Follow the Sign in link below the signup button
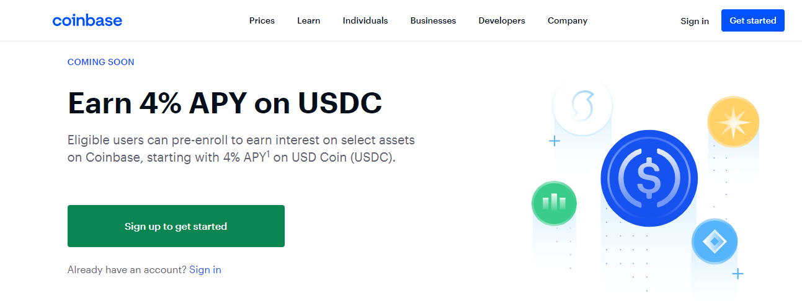802x301 pixels. [x=205, y=269]
